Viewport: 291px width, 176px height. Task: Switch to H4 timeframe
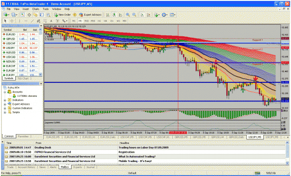[105, 21]
